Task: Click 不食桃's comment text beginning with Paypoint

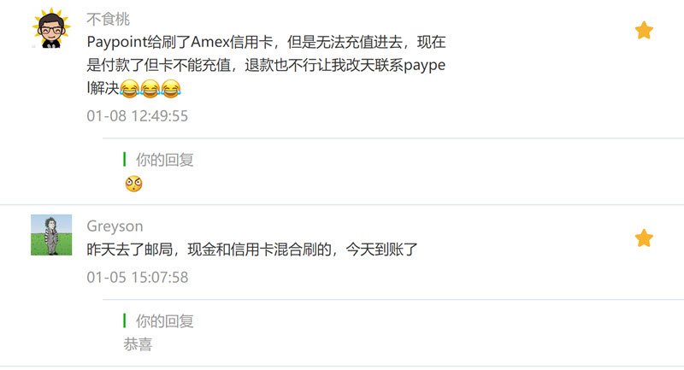Action: (x=266, y=65)
